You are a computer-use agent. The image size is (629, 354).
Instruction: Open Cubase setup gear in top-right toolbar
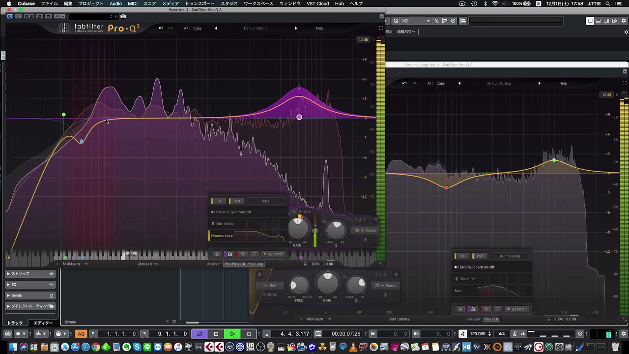click(624, 21)
